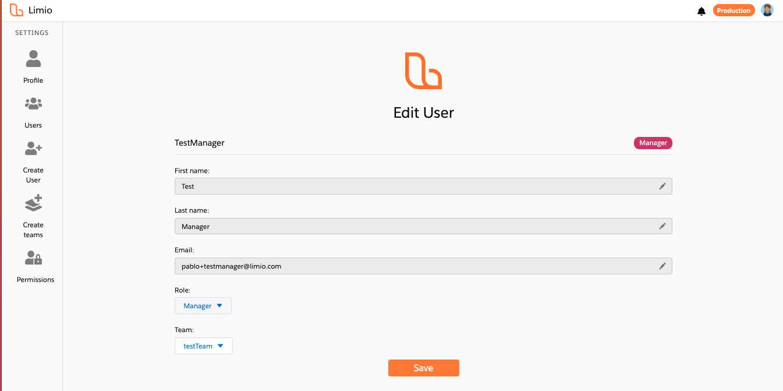
Task: Click the Save button
Action: tap(424, 368)
